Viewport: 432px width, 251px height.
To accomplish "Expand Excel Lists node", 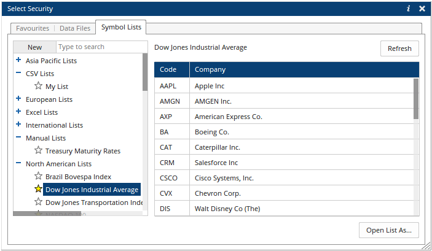I will pyautogui.click(x=18, y=112).
